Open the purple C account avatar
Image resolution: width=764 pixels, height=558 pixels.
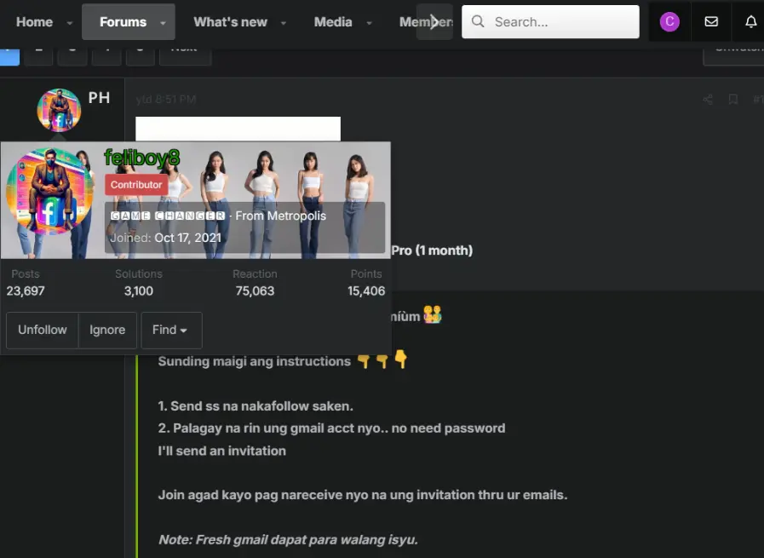coord(669,22)
